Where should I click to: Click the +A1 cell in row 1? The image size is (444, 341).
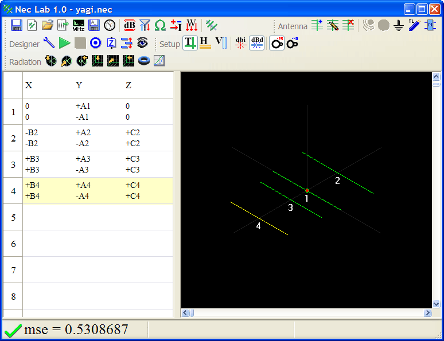click(83, 106)
